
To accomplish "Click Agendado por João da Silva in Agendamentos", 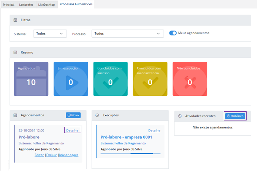I will pyautogui.click(x=39, y=149).
